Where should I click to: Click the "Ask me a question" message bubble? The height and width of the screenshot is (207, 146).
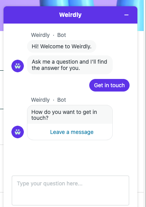pyautogui.click(x=70, y=65)
